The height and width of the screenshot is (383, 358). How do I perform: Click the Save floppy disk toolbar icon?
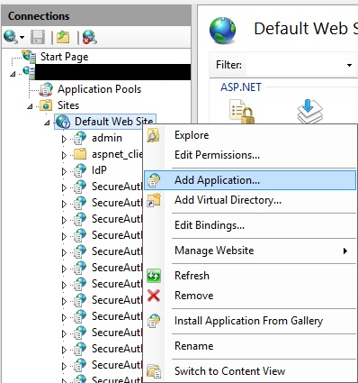tap(37, 37)
